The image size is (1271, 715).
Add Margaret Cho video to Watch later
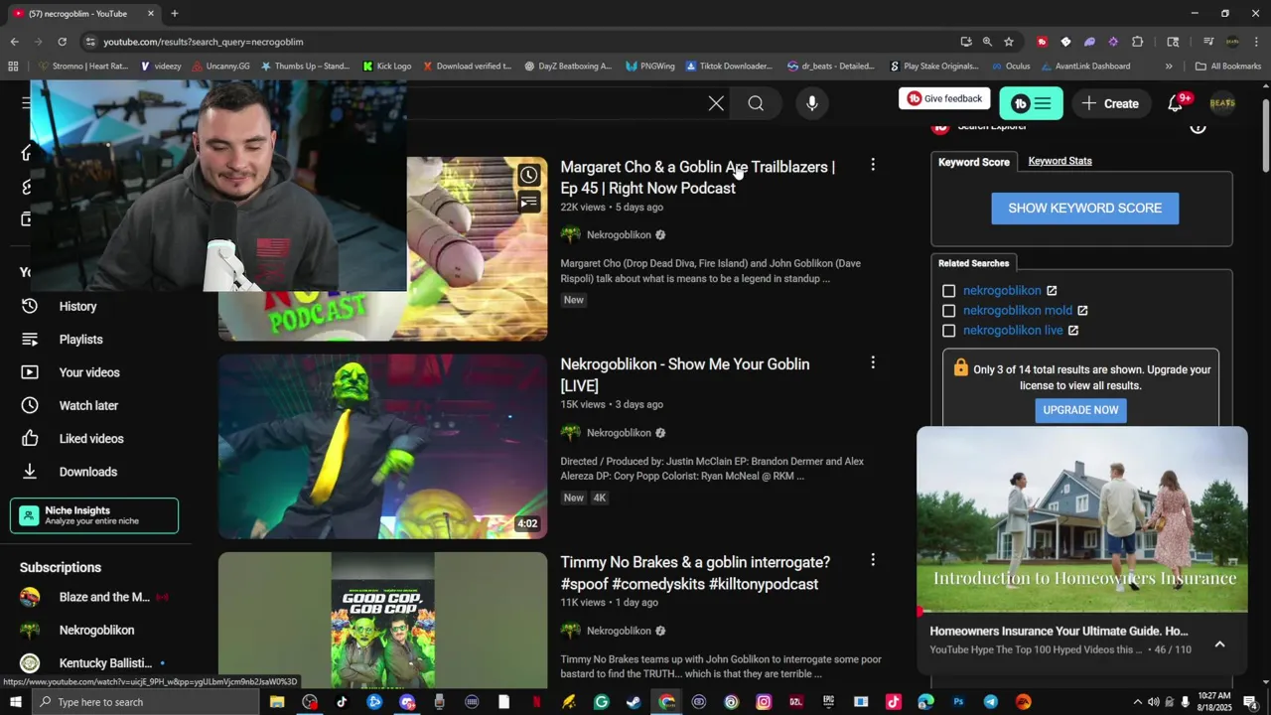529,176
